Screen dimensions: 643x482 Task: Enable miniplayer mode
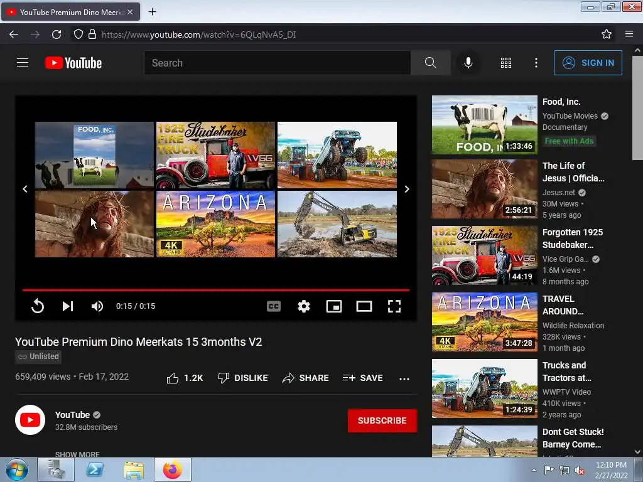(334, 306)
